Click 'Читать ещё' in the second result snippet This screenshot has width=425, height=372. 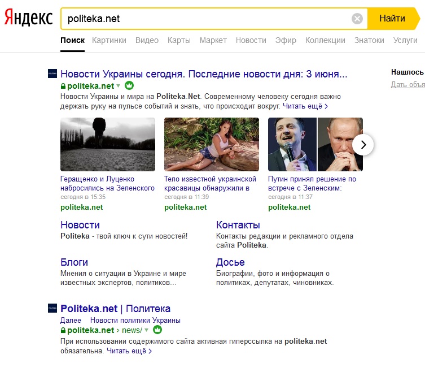pos(129,351)
